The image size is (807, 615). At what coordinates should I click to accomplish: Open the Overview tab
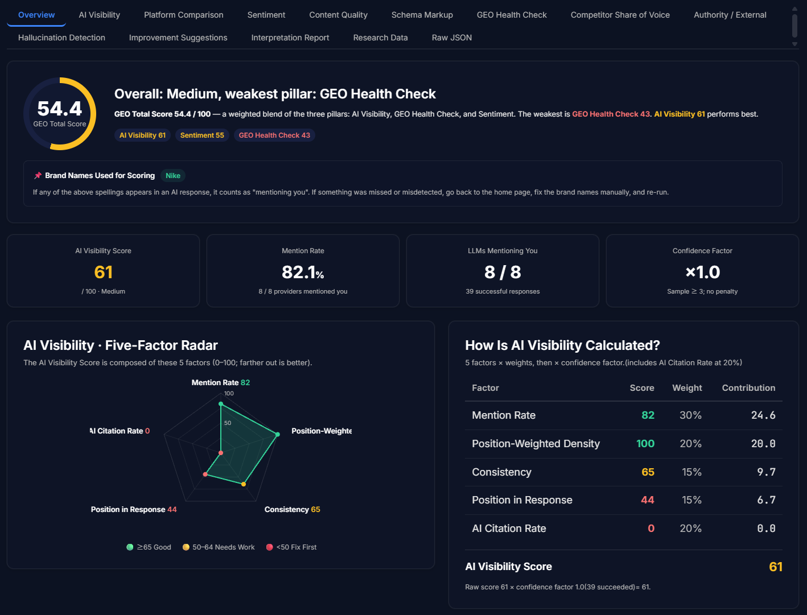[36, 15]
